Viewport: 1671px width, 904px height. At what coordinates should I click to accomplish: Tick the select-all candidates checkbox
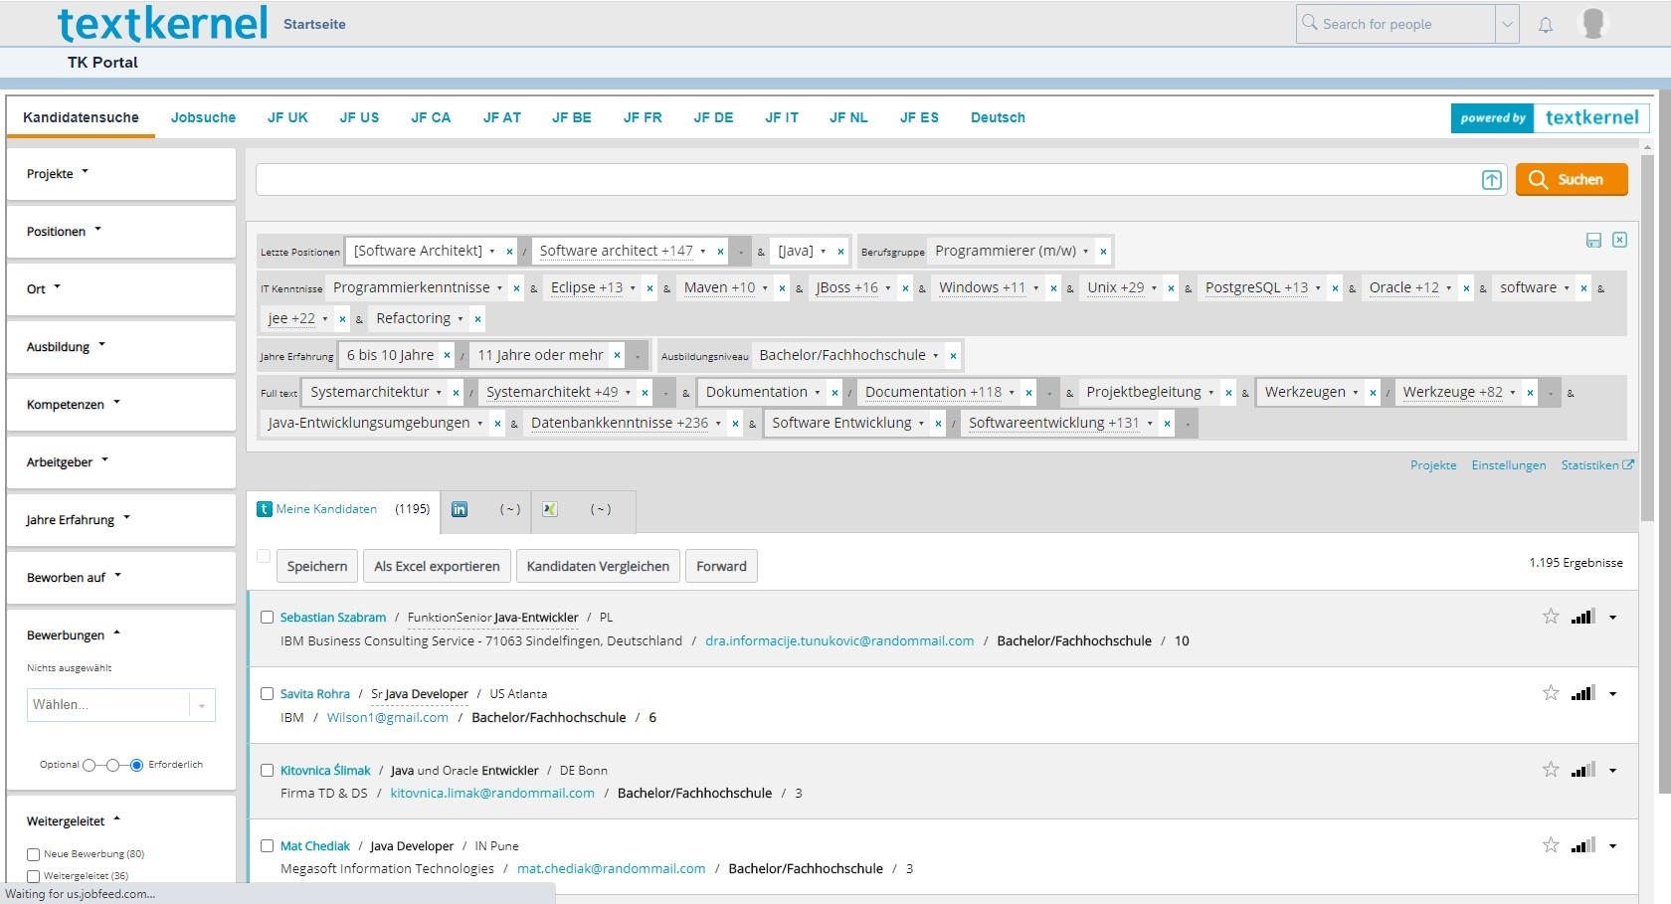click(264, 556)
